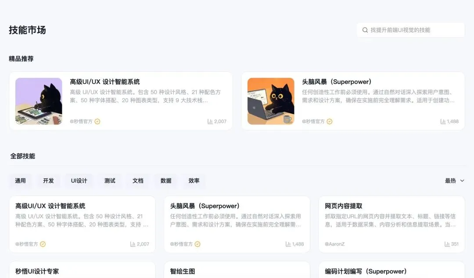This screenshot has width=474, height=278.
Task: Click verified badge in 头脑风暴 list card
Action: point(197,244)
